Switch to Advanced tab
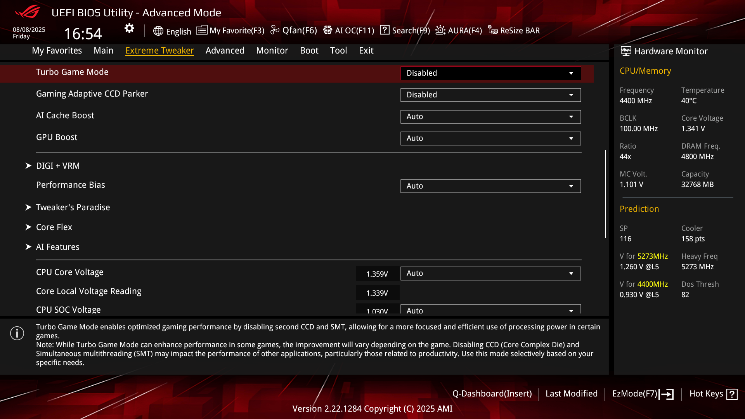The width and height of the screenshot is (745, 419). point(225,50)
